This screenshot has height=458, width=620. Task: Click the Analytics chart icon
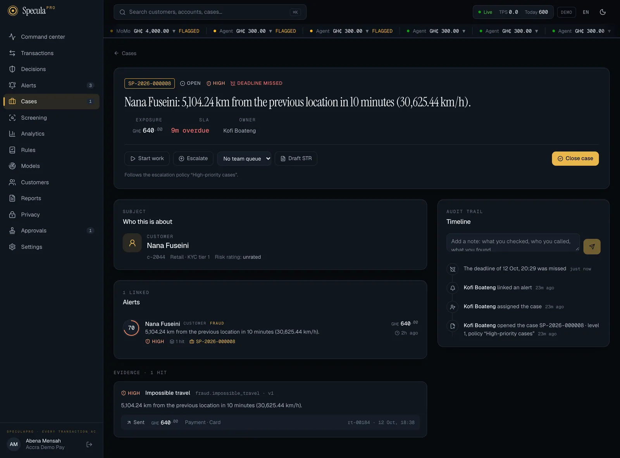click(12, 134)
